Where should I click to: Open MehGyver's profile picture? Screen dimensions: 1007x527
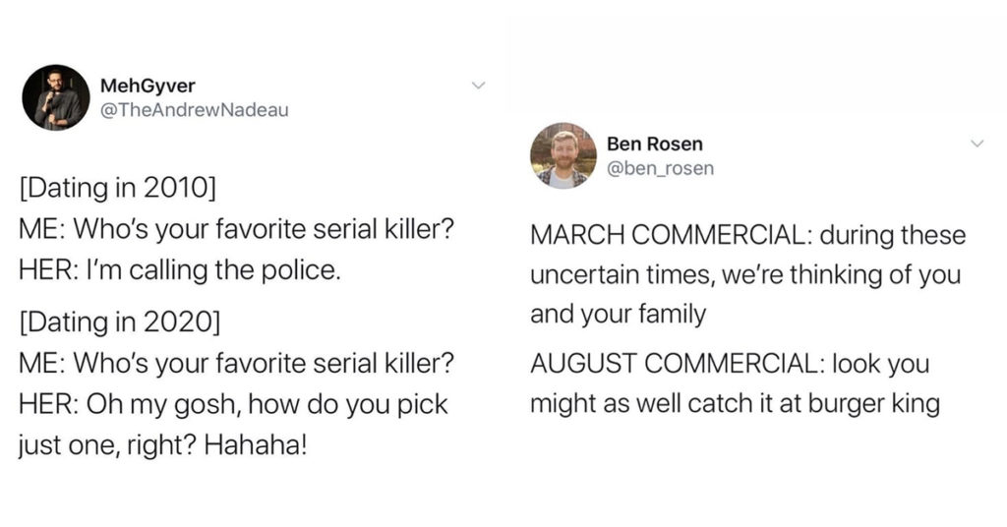[56, 97]
